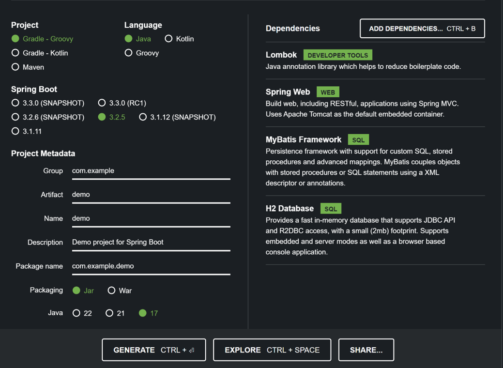The height and width of the screenshot is (368, 503).
Task: Select Java language radio button
Action: (x=137, y=39)
